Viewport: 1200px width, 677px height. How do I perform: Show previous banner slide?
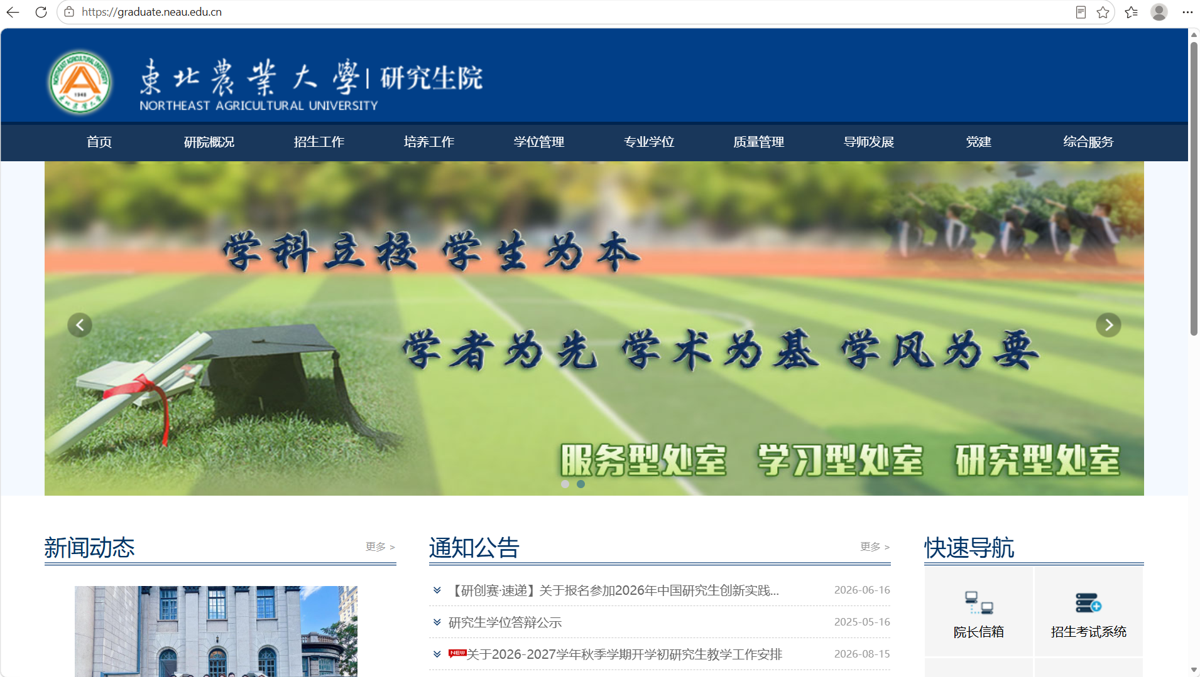point(80,325)
